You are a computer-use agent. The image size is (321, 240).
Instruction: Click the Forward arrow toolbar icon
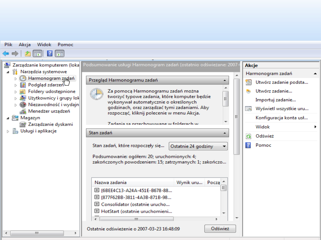(x=15, y=54)
